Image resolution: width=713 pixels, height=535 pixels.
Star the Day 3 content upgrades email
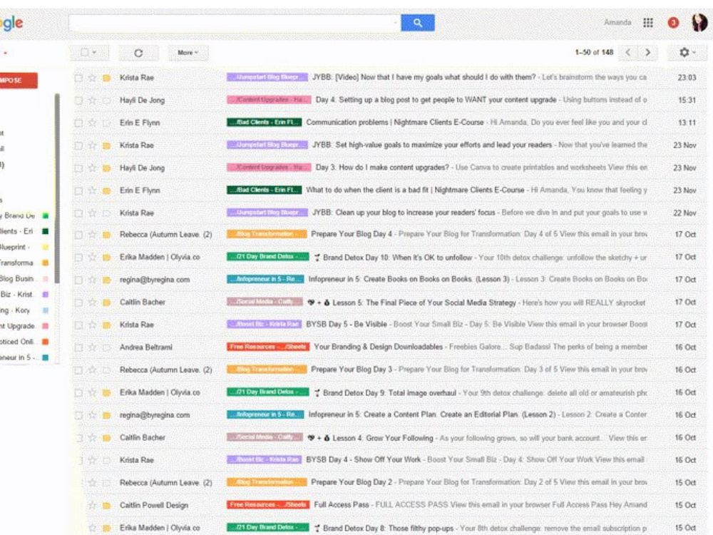pyautogui.click(x=92, y=168)
